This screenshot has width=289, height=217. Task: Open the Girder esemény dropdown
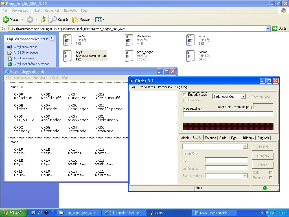coord(243,97)
